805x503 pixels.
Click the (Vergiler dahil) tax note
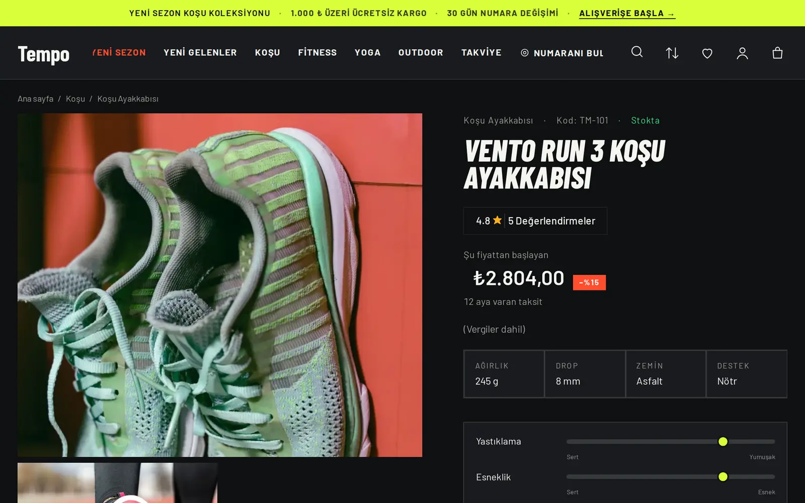pyautogui.click(x=494, y=329)
